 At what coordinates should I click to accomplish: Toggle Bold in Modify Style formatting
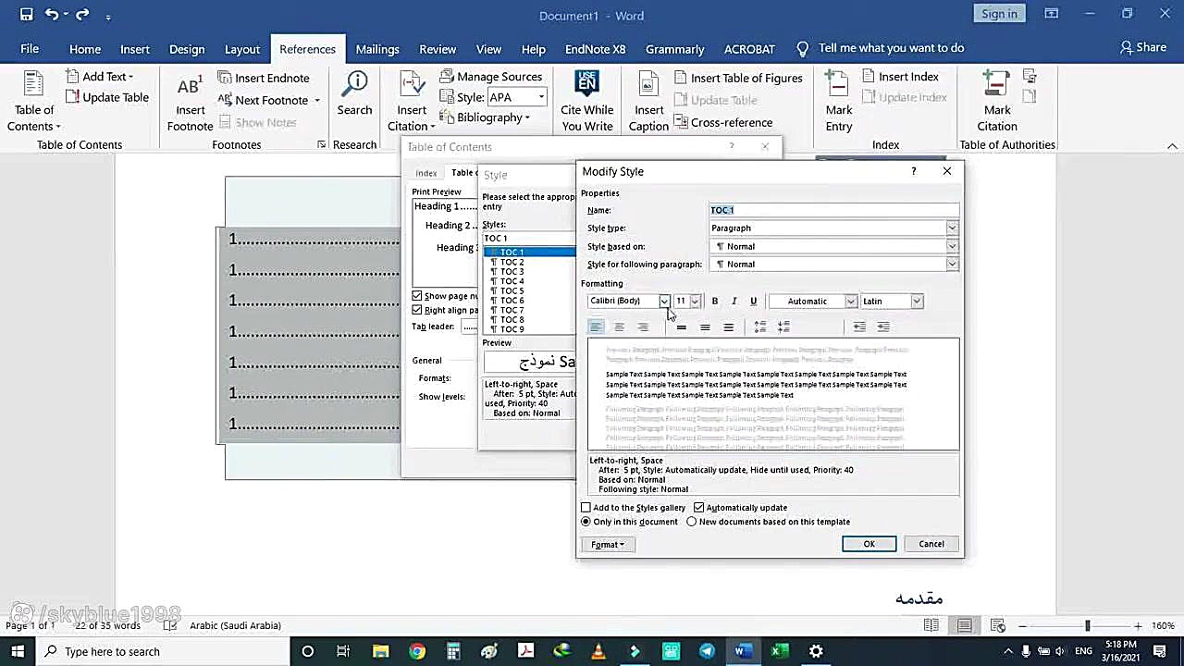[x=714, y=301]
